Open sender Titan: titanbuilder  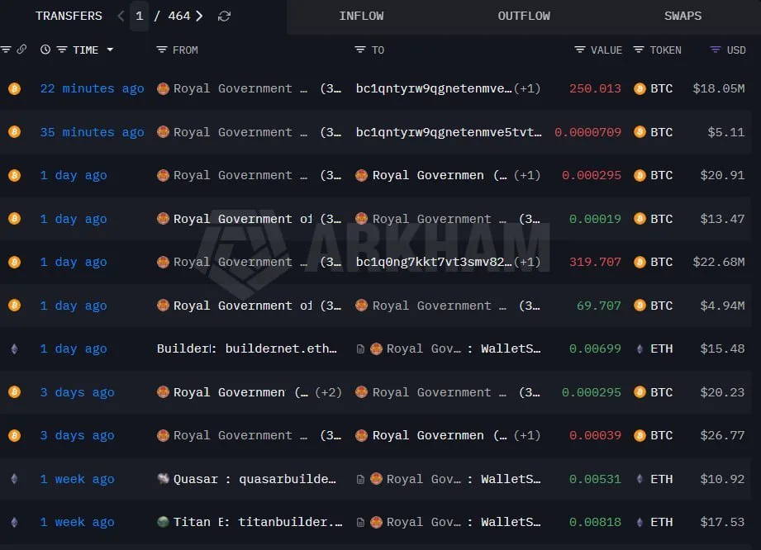point(258,523)
